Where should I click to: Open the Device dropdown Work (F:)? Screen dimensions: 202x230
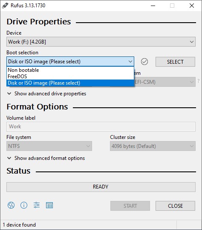tap(101, 42)
